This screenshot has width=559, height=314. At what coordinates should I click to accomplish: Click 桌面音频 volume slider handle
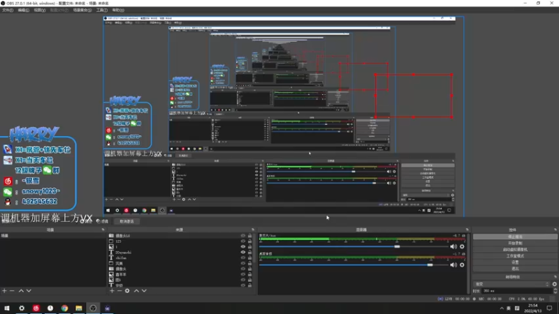(430, 265)
